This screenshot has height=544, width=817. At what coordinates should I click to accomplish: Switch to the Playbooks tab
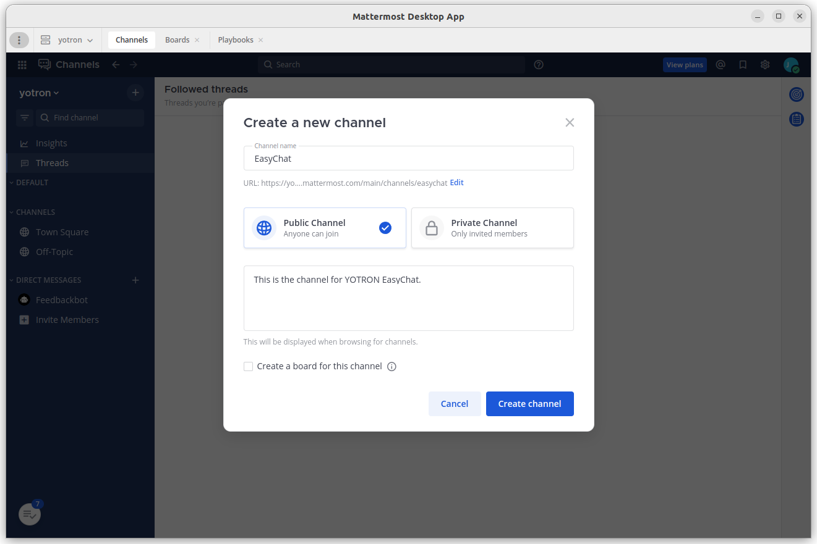point(236,40)
